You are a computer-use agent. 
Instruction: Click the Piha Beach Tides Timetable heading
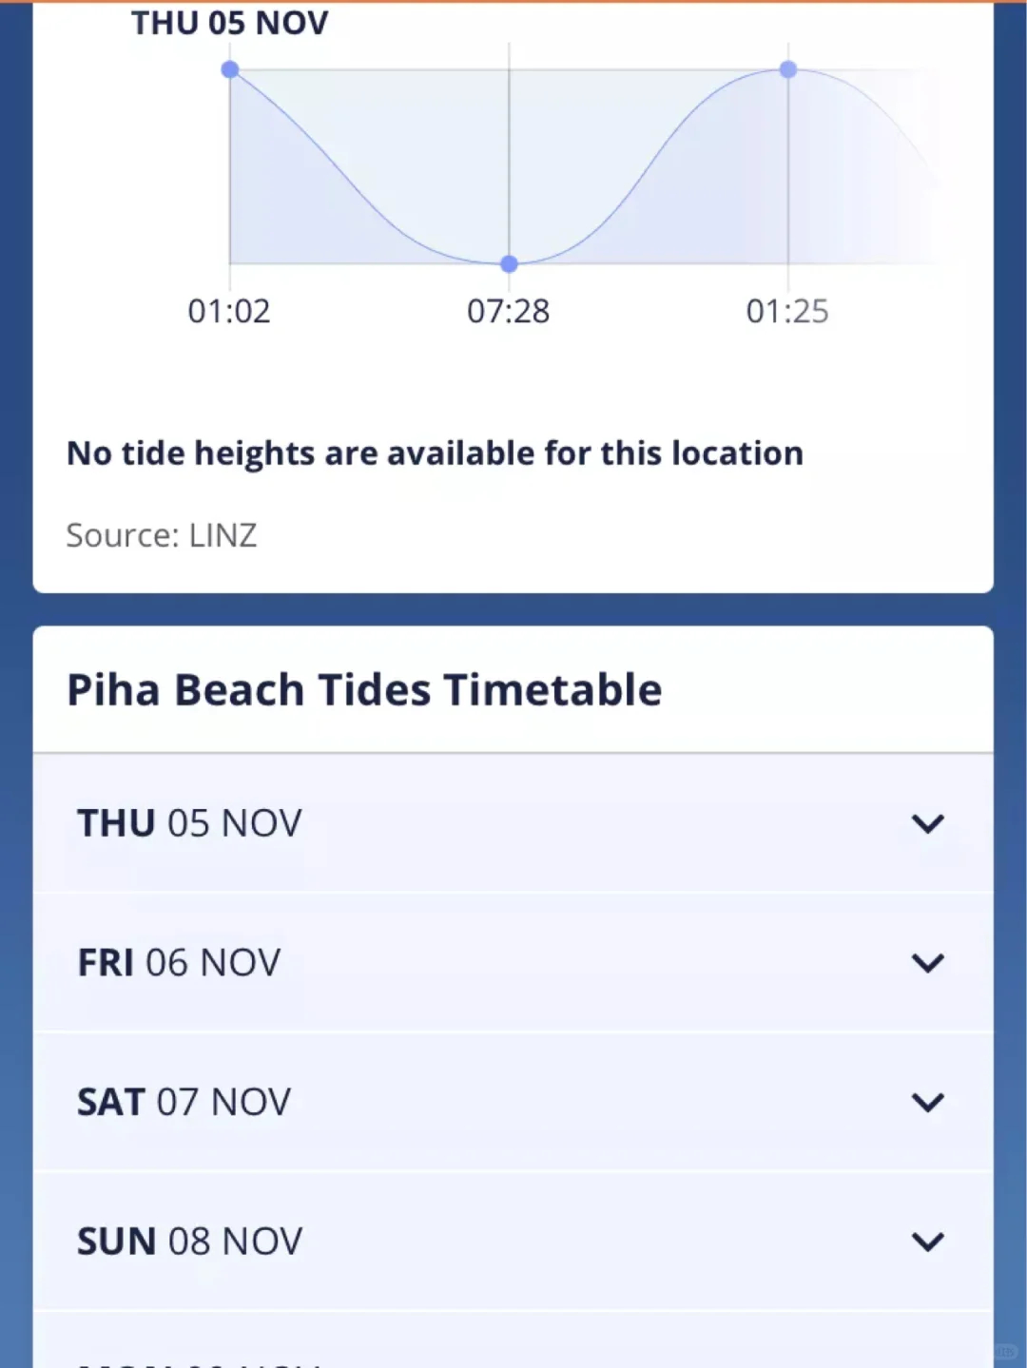tap(364, 690)
